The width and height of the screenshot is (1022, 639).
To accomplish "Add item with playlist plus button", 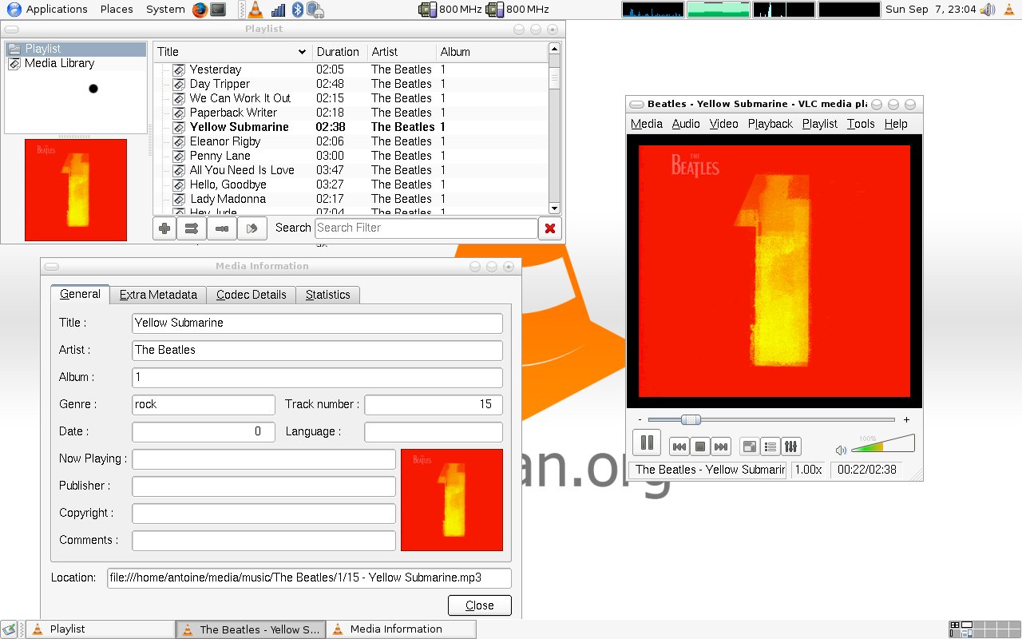I will pyautogui.click(x=164, y=228).
